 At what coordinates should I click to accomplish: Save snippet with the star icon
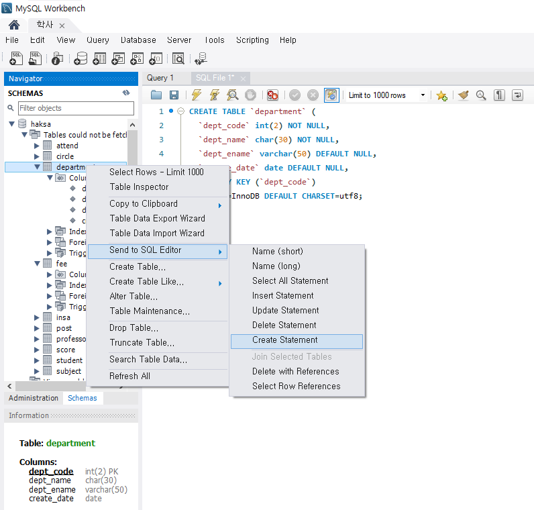[x=441, y=95]
